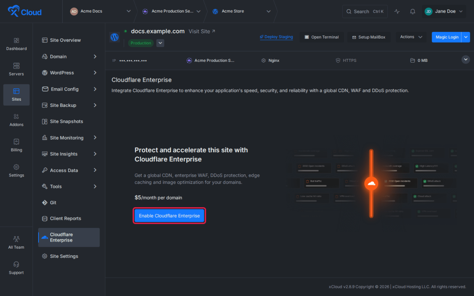This screenshot has width=474, height=296.
Task: Click the WordPress site logo beside docs.example.com
Action: tap(114, 37)
